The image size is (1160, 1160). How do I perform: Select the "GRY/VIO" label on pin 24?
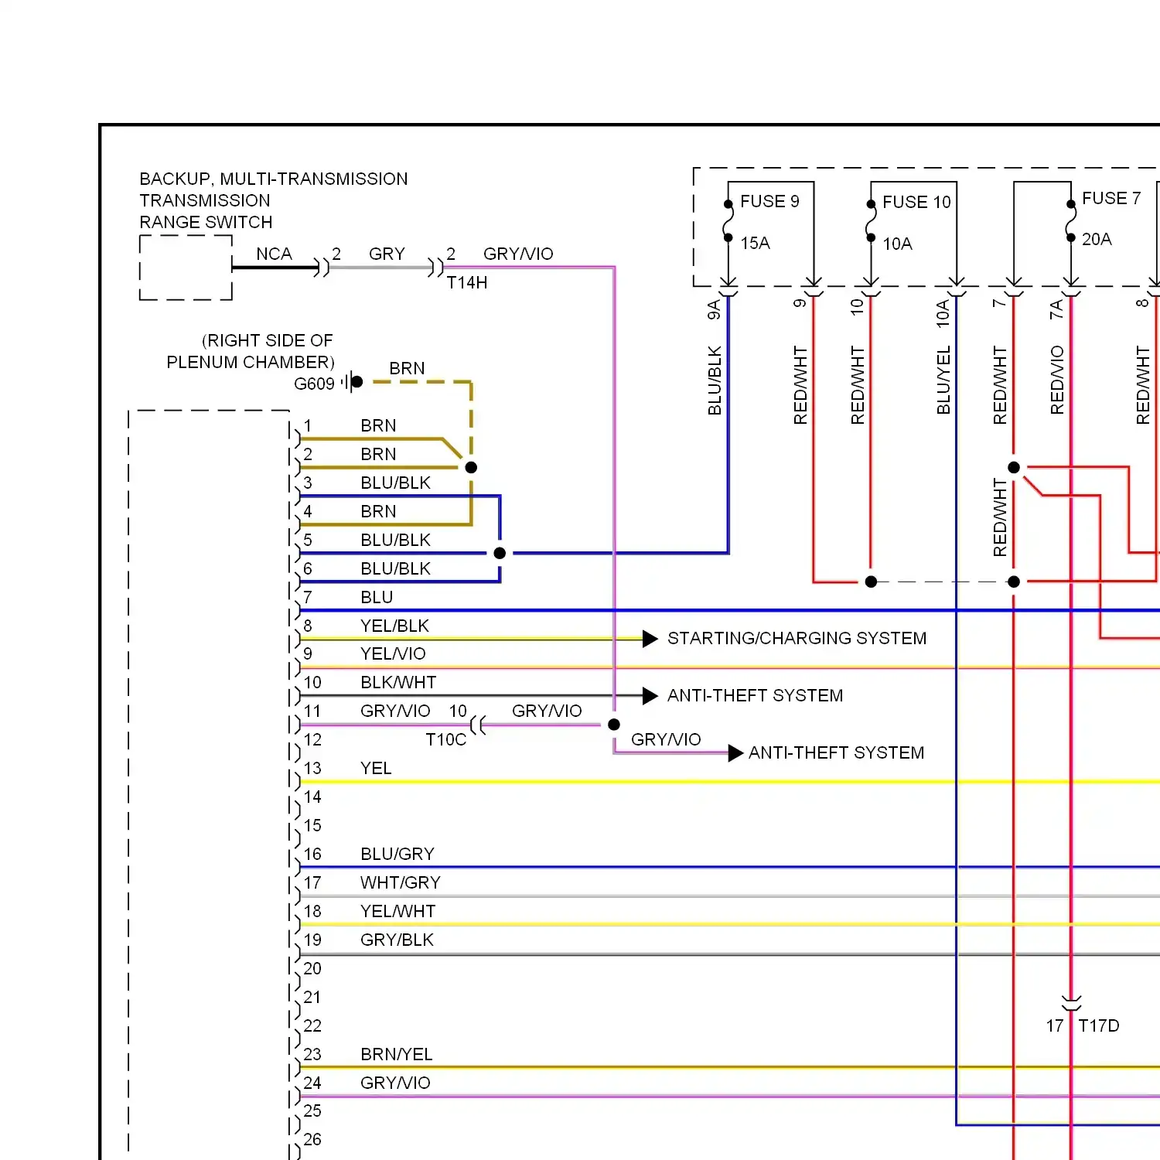pos(395,1083)
